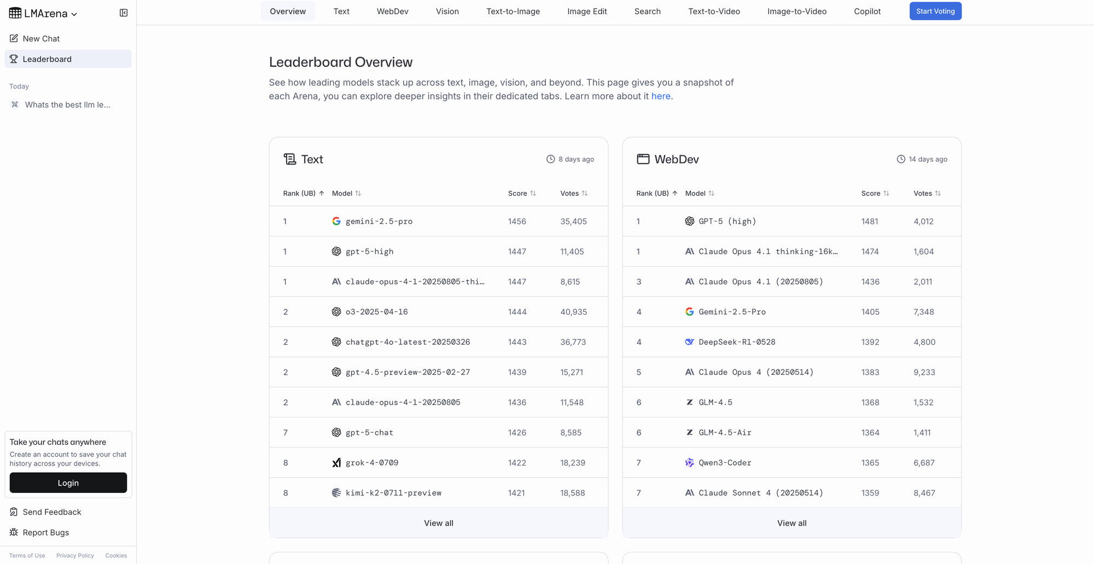1094x564 pixels.
Task: Click the Report Bugs bug icon
Action: 14,532
